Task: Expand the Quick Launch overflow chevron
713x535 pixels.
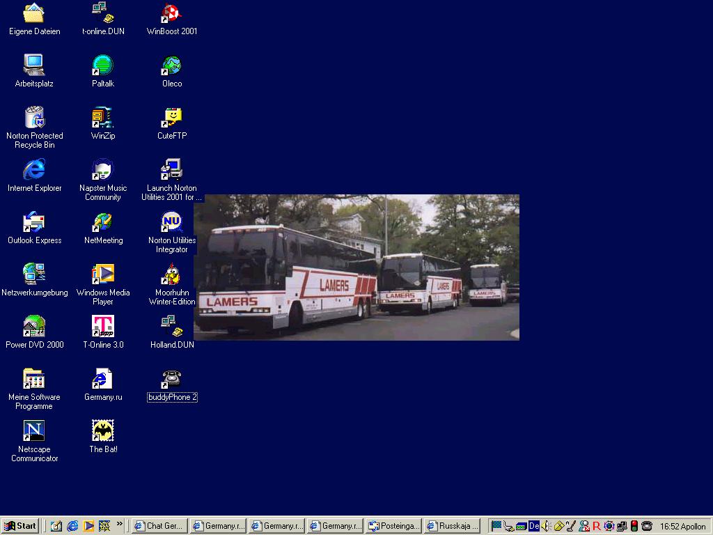Action: (120, 524)
